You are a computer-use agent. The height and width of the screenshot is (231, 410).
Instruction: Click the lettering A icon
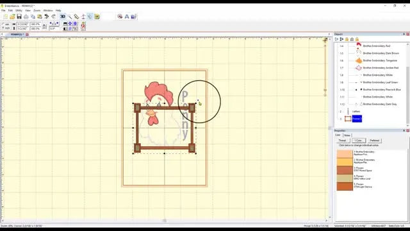[127, 17]
